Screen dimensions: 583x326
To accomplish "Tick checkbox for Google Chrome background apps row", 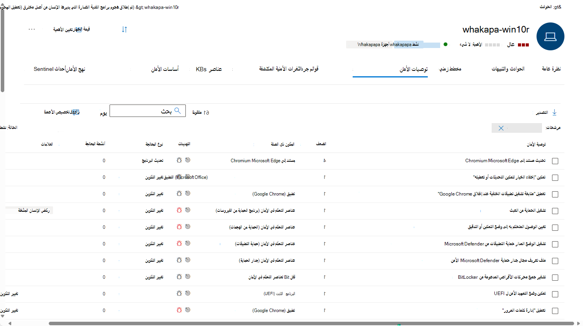I will (x=555, y=194).
